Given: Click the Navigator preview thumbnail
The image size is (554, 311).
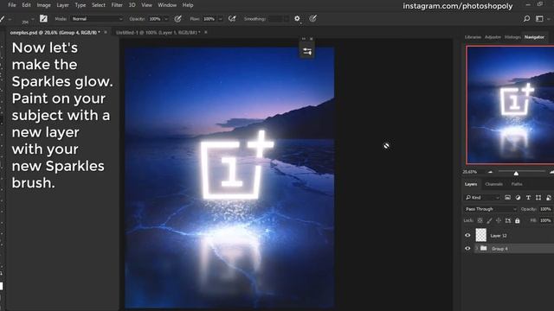Looking at the screenshot, I should tap(510, 105).
